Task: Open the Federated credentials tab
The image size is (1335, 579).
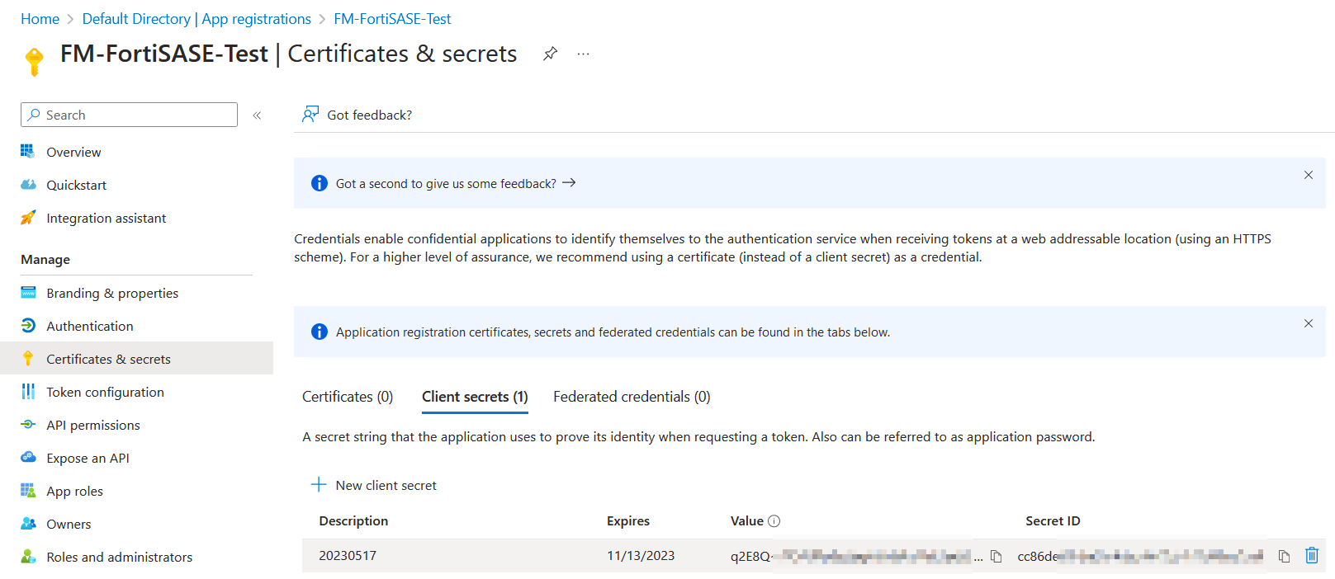Action: click(631, 397)
